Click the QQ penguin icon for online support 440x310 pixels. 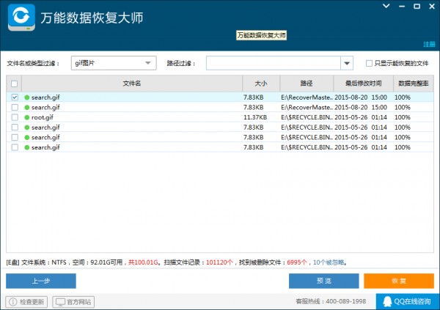pos(386,301)
